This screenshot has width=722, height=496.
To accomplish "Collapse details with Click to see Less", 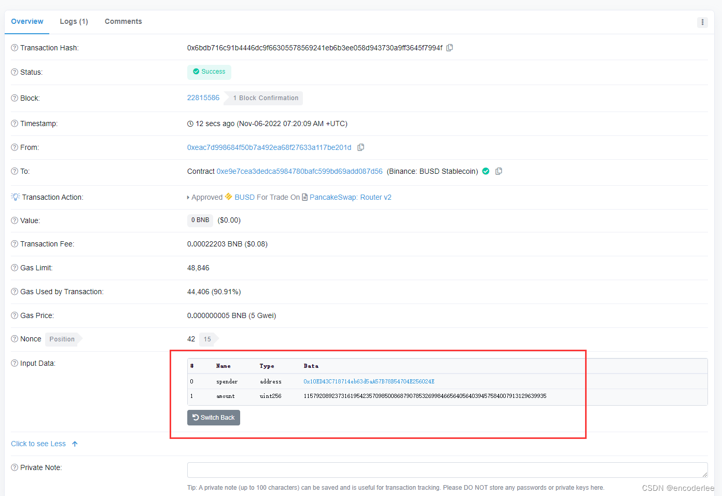I will coord(44,444).
